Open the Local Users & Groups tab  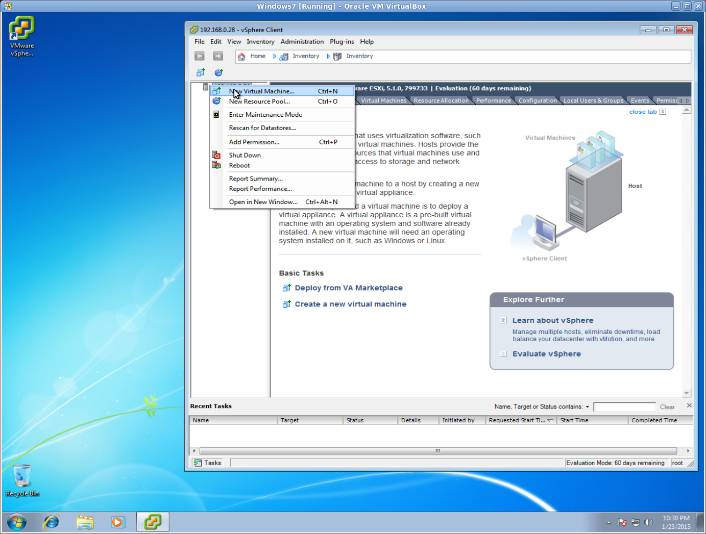coord(594,100)
